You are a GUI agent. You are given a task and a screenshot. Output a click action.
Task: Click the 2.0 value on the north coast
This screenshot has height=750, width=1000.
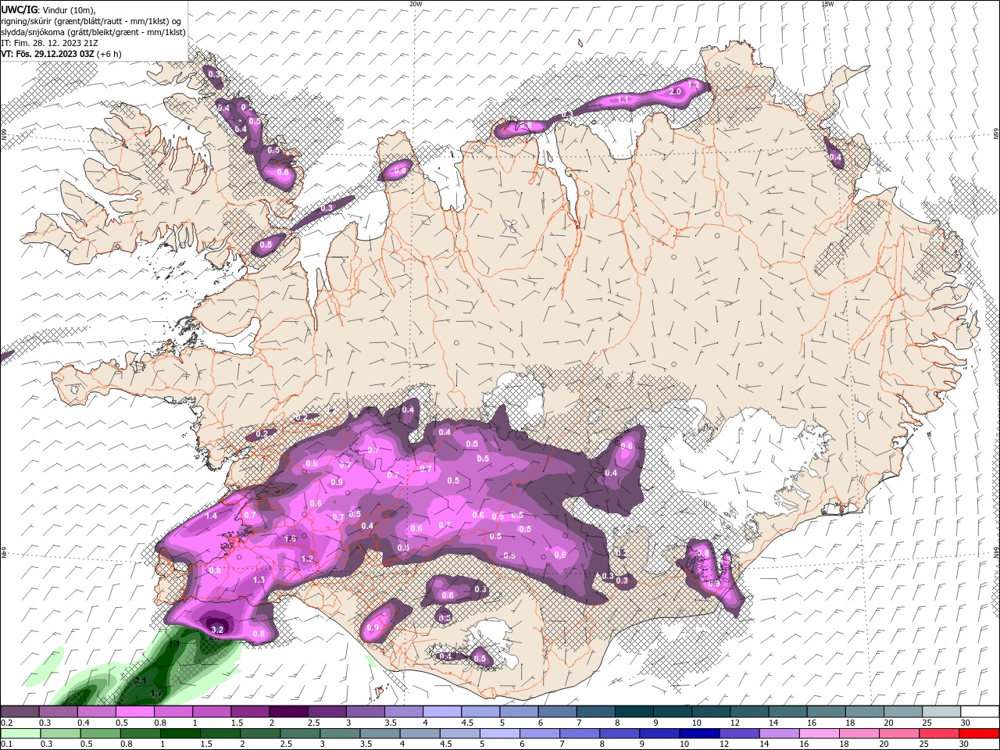(x=676, y=92)
